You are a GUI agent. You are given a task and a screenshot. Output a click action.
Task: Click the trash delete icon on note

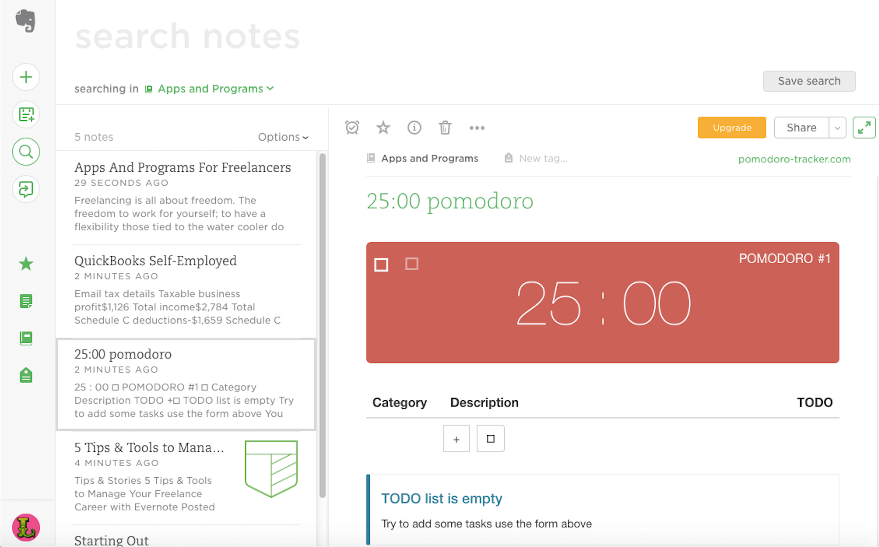click(x=446, y=128)
